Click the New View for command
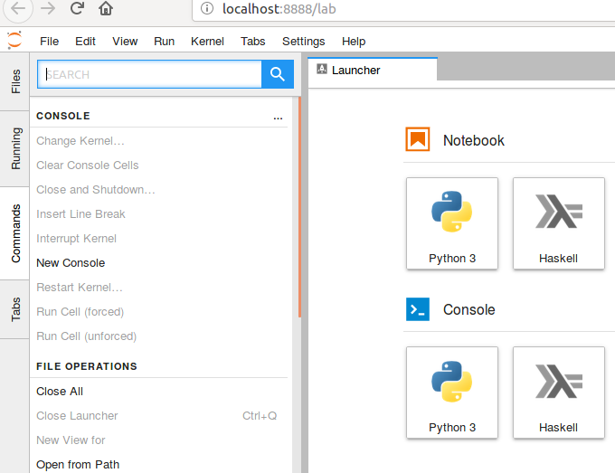The image size is (615, 473). pyautogui.click(x=71, y=440)
